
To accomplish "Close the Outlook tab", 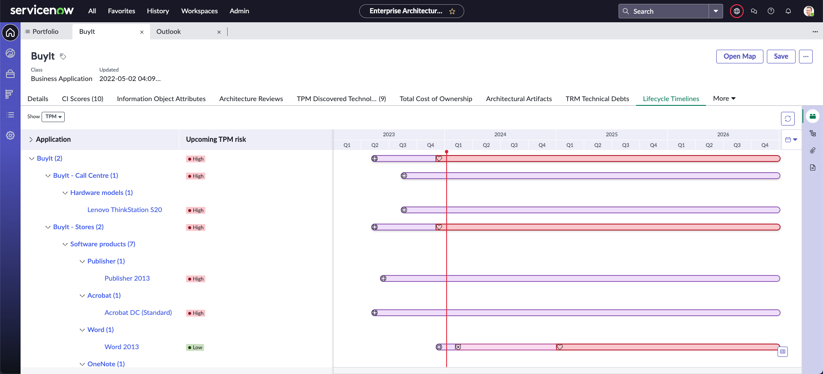I will [219, 32].
